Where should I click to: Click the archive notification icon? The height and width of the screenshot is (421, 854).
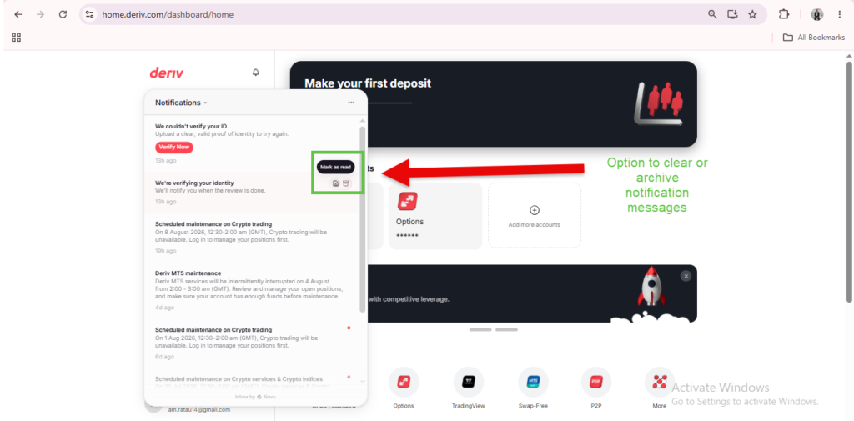(346, 183)
